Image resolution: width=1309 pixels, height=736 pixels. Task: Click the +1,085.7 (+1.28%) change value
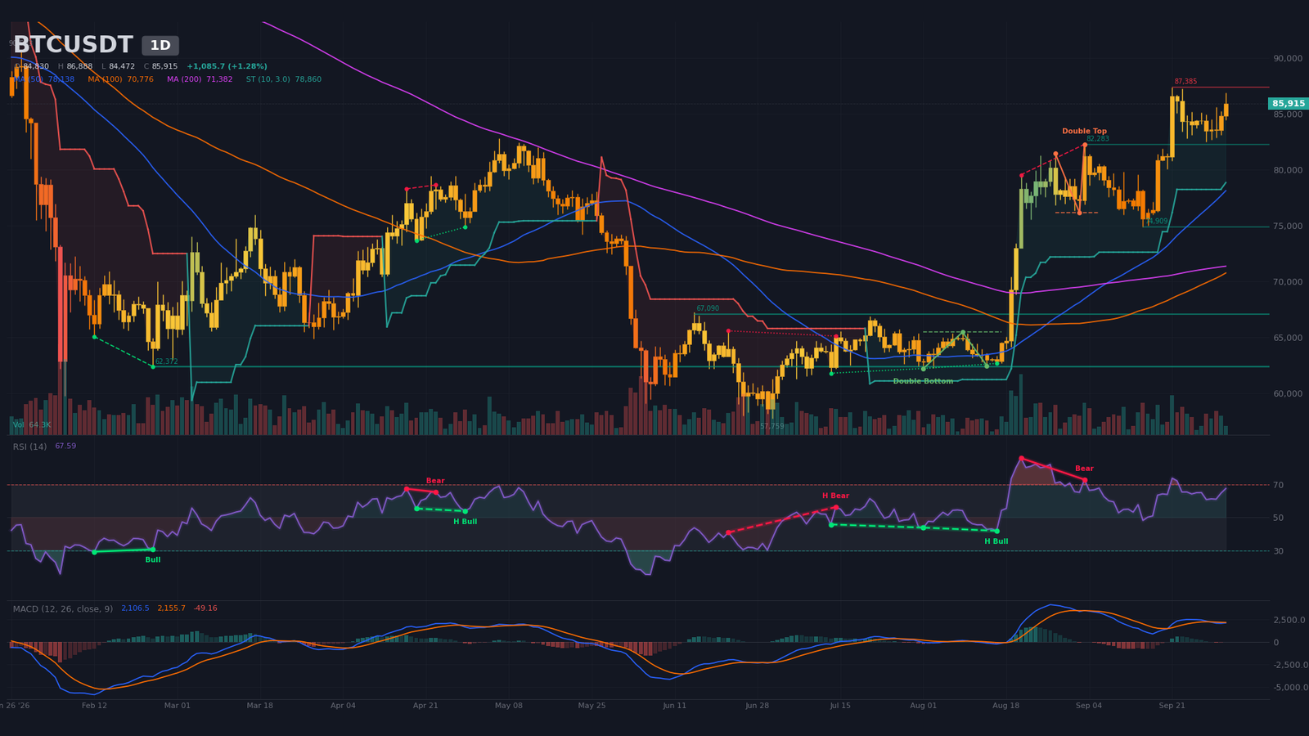pos(227,66)
